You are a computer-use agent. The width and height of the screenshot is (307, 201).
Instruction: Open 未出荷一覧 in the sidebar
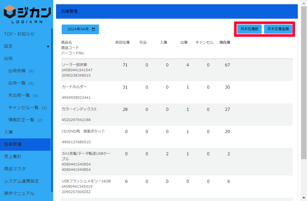tap(19, 95)
